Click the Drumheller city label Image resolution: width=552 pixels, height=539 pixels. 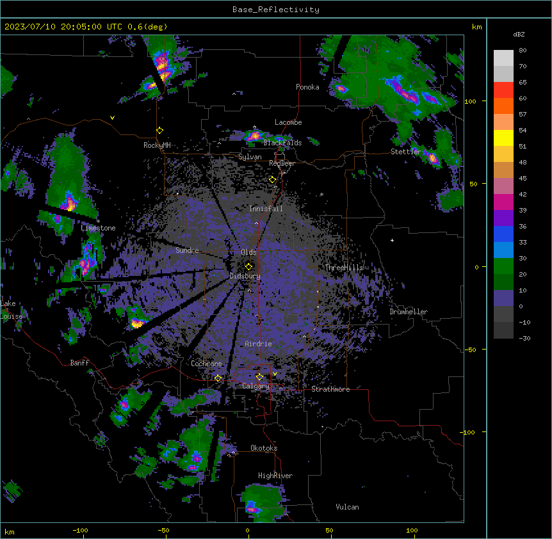tap(409, 312)
